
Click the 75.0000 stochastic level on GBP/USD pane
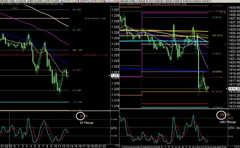click(114, 119)
